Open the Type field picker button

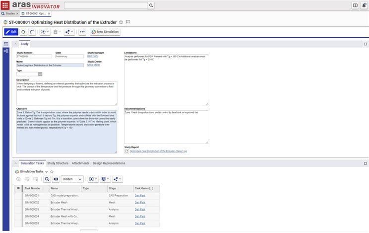(x=40, y=74)
